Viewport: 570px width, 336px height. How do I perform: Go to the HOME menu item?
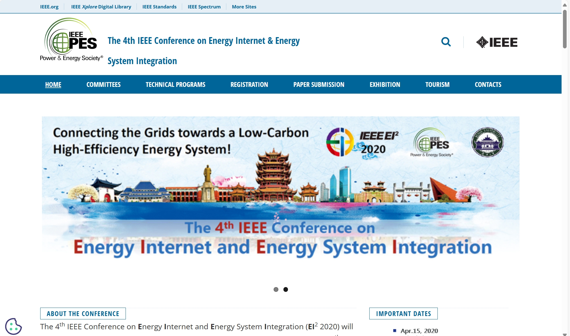point(53,84)
